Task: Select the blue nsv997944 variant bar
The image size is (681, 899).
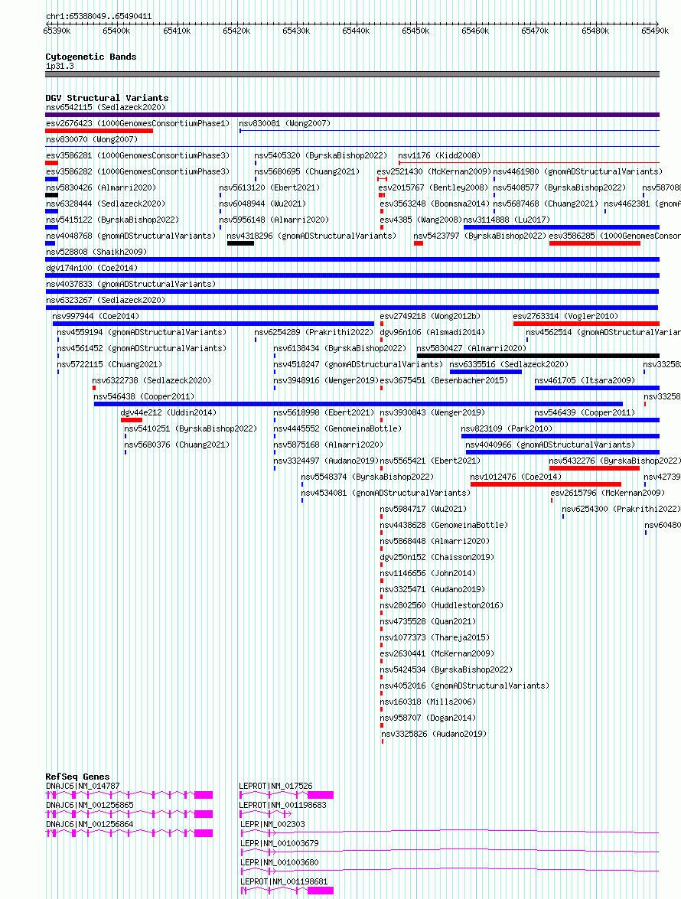Action: coord(213,324)
